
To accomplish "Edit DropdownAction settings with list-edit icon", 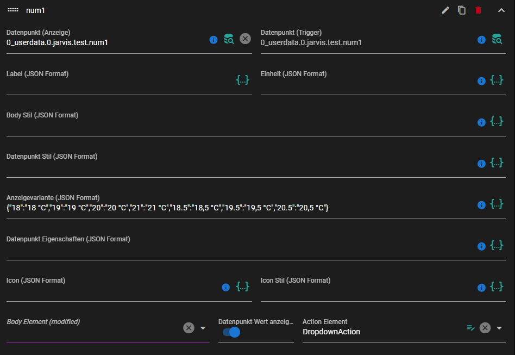I will pyautogui.click(x=470, y=328).
